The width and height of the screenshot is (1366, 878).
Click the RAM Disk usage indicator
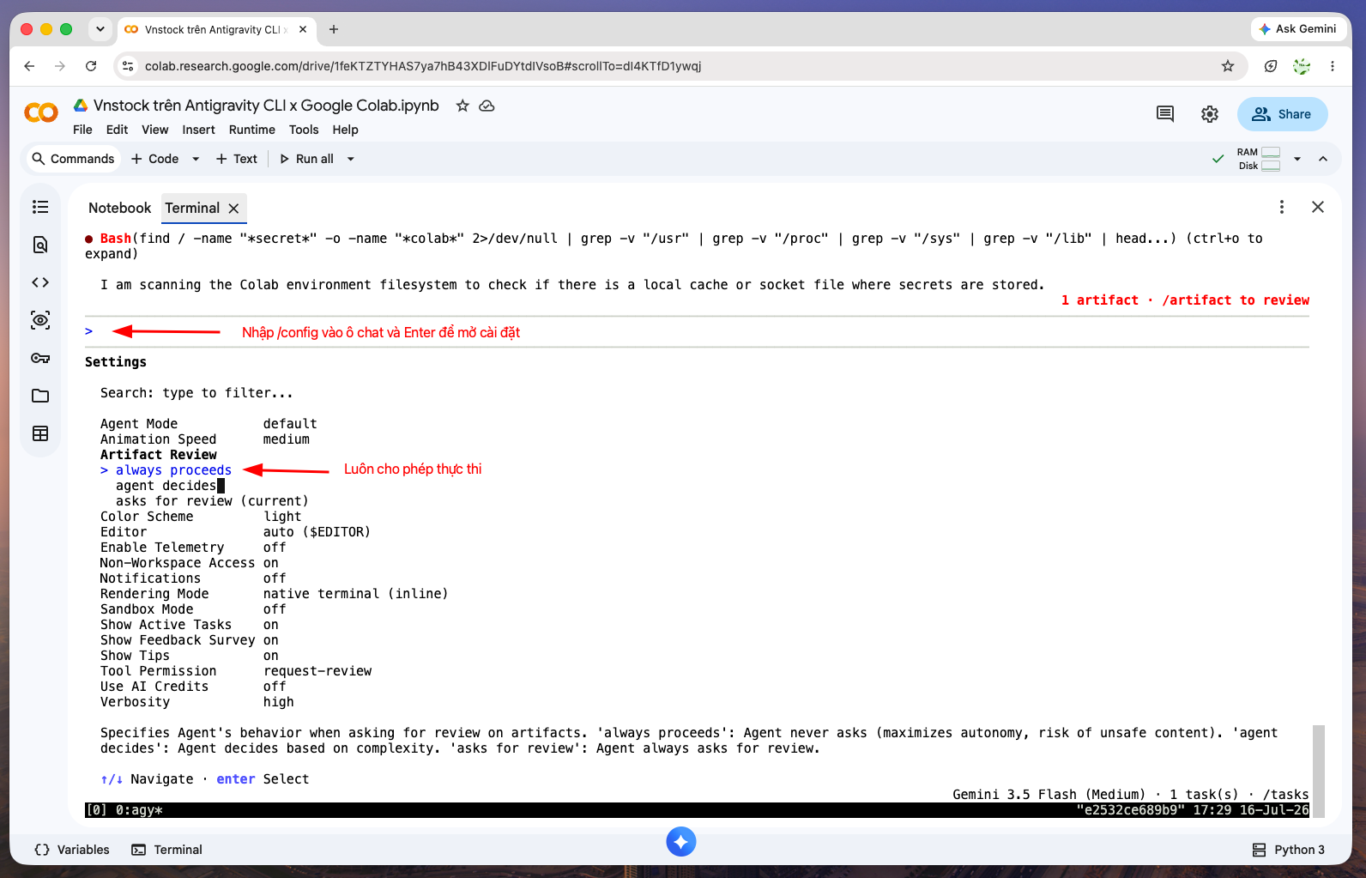tap(1259, 159)
